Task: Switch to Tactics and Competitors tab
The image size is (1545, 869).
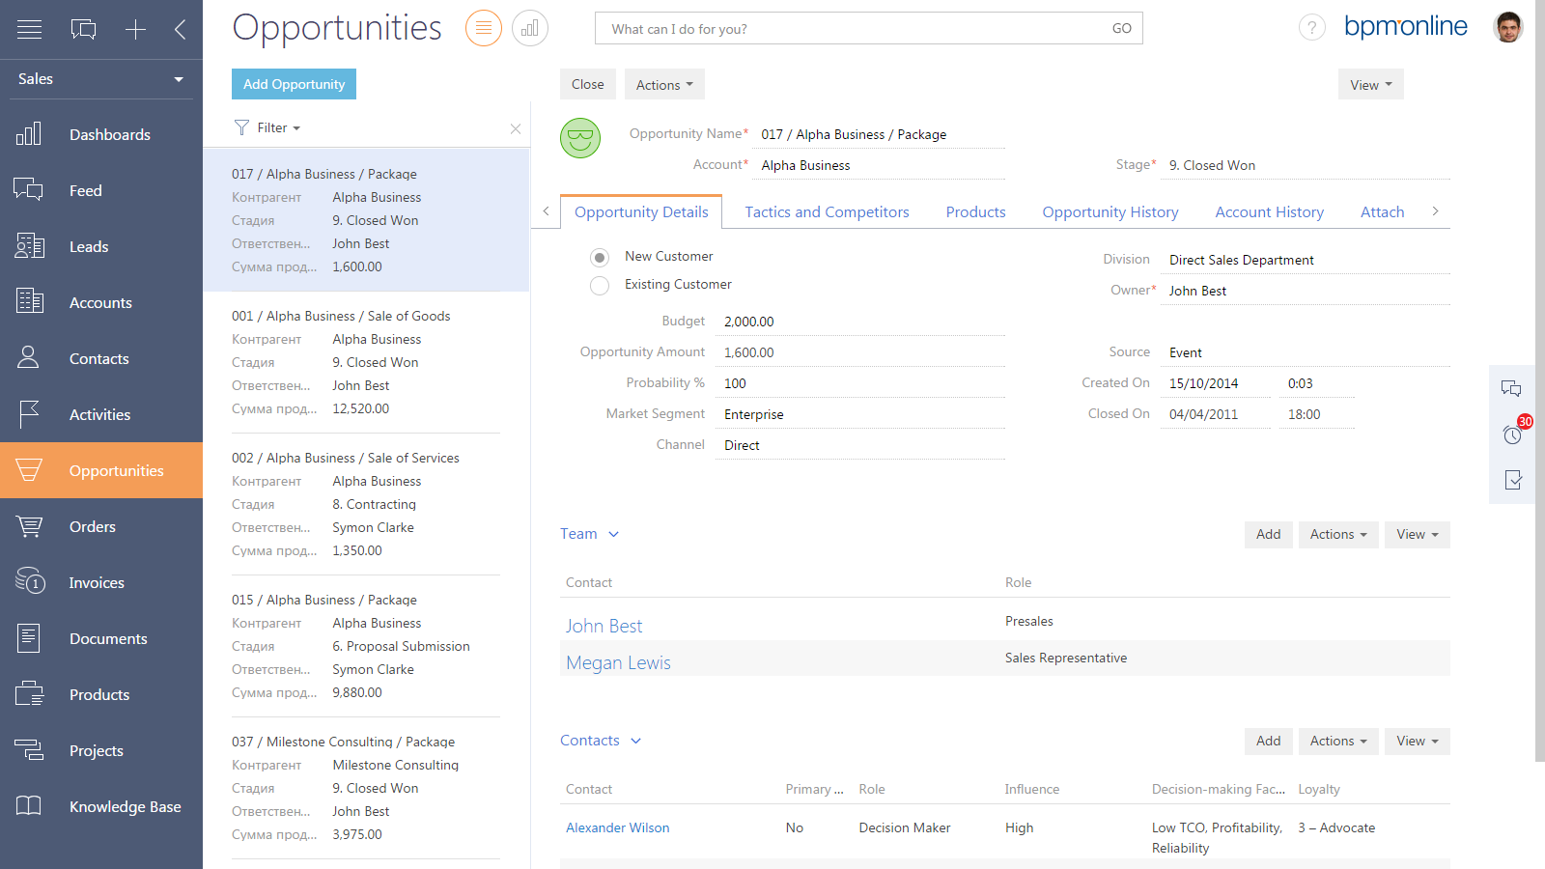Action: tap(827, 212)
